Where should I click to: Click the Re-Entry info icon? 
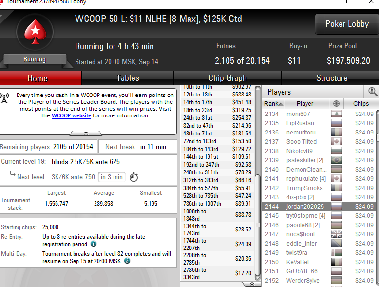pyautogui.click(x=94, y=244)
